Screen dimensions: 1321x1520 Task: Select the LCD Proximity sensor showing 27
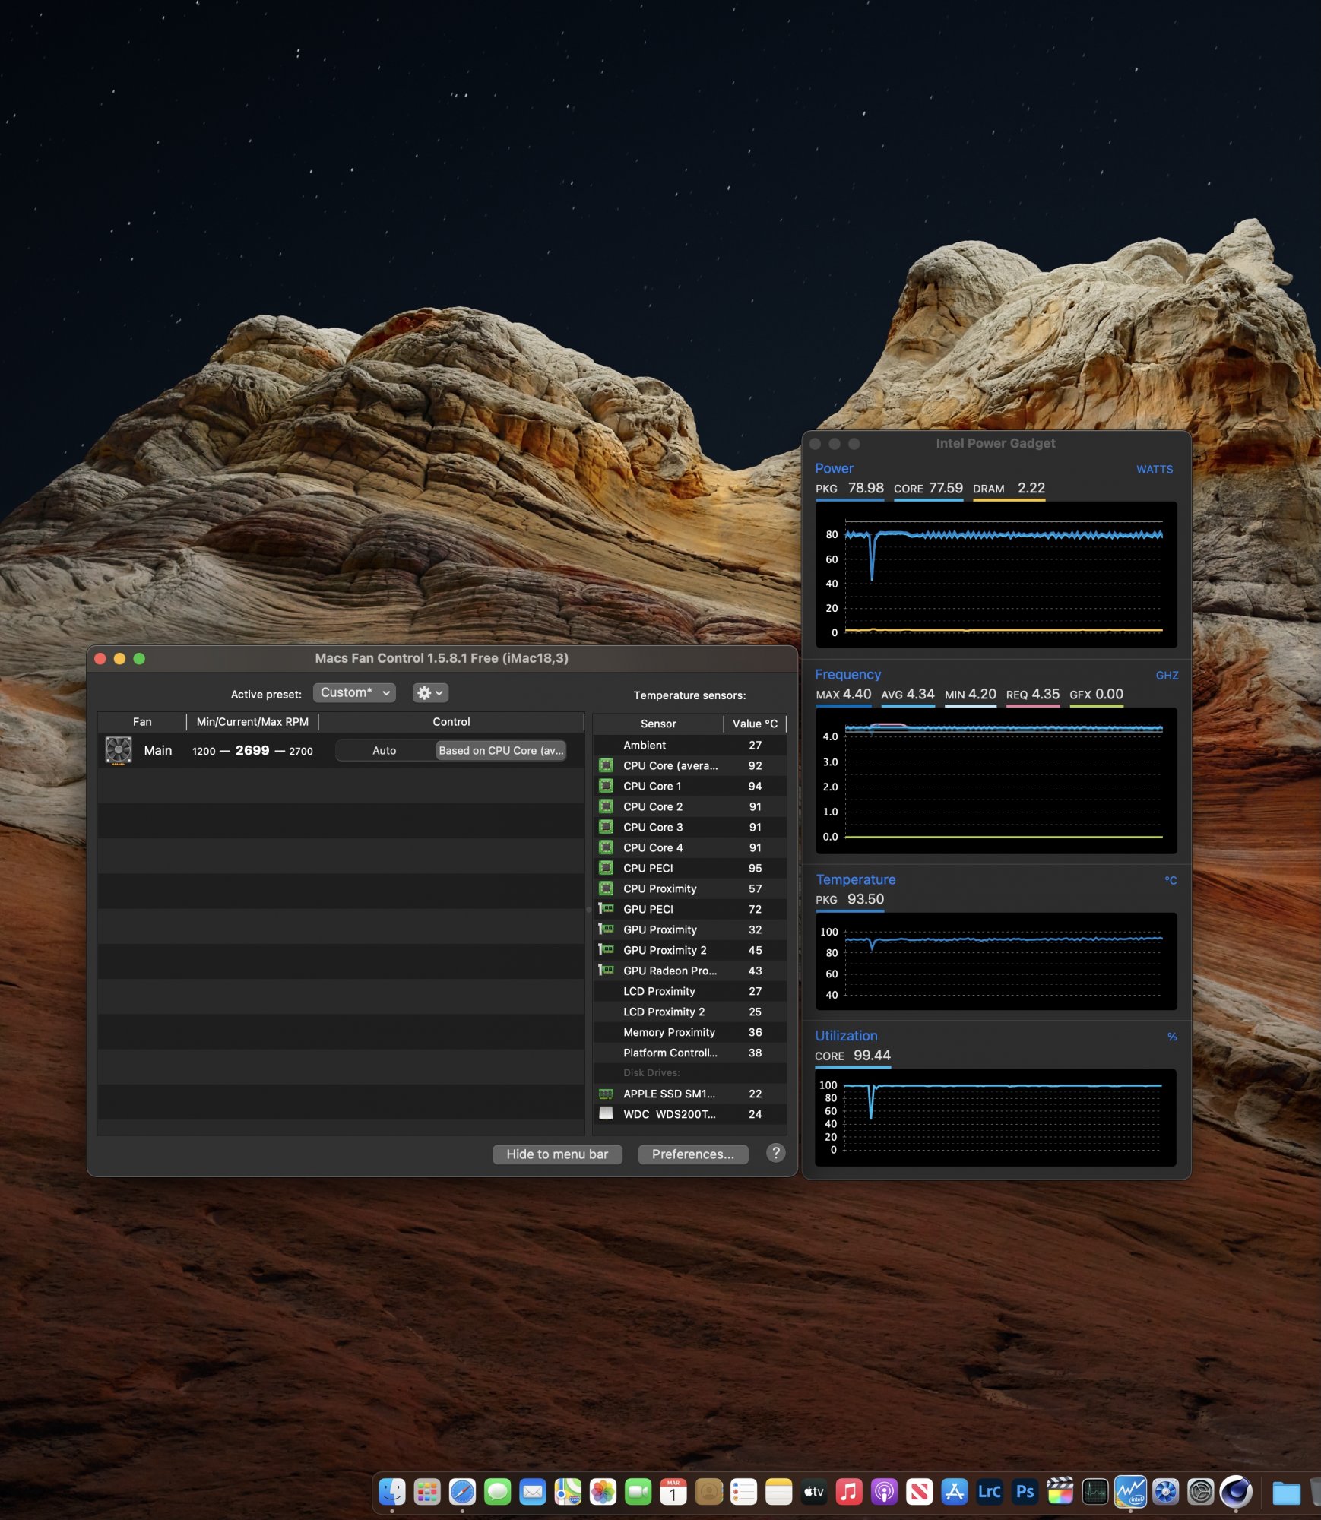tap(690, 991)
